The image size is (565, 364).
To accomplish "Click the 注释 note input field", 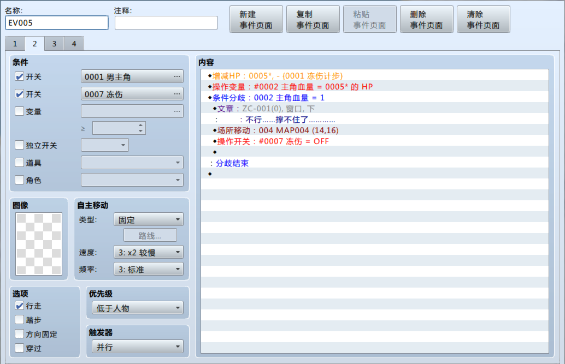I will (166, 23).
